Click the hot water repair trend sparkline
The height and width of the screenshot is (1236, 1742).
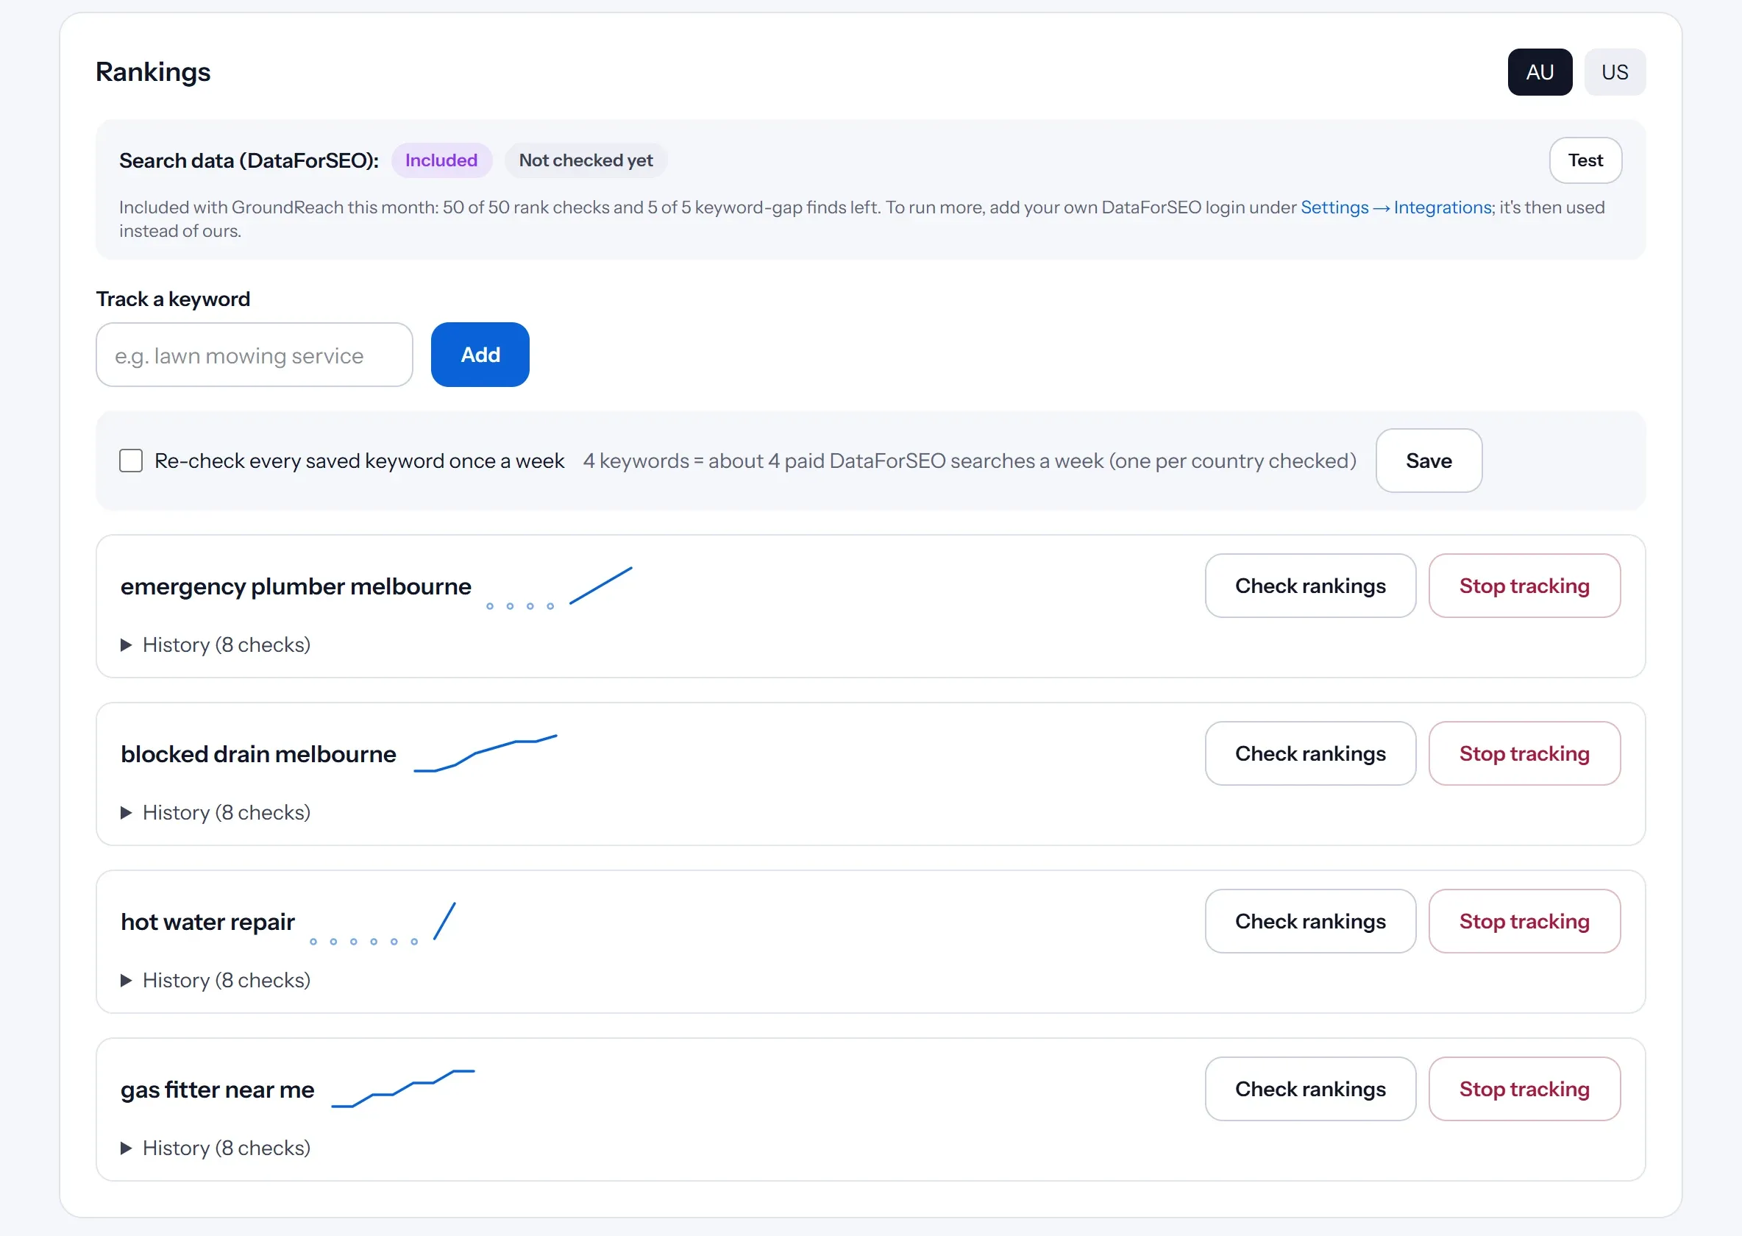coord(383,923)
